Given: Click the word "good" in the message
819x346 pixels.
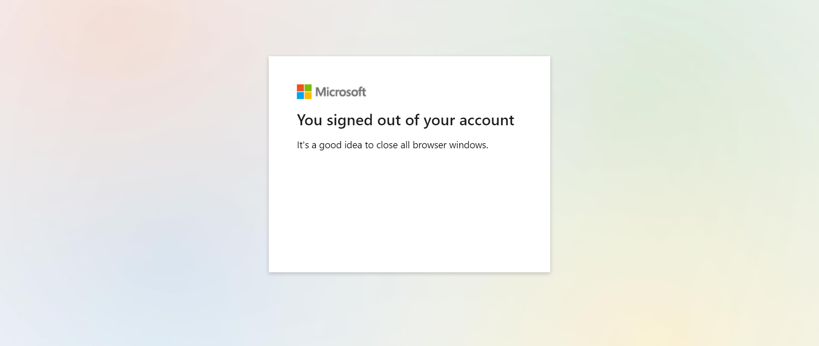Looking at the screenshot, I should click(x=330, y=145).
